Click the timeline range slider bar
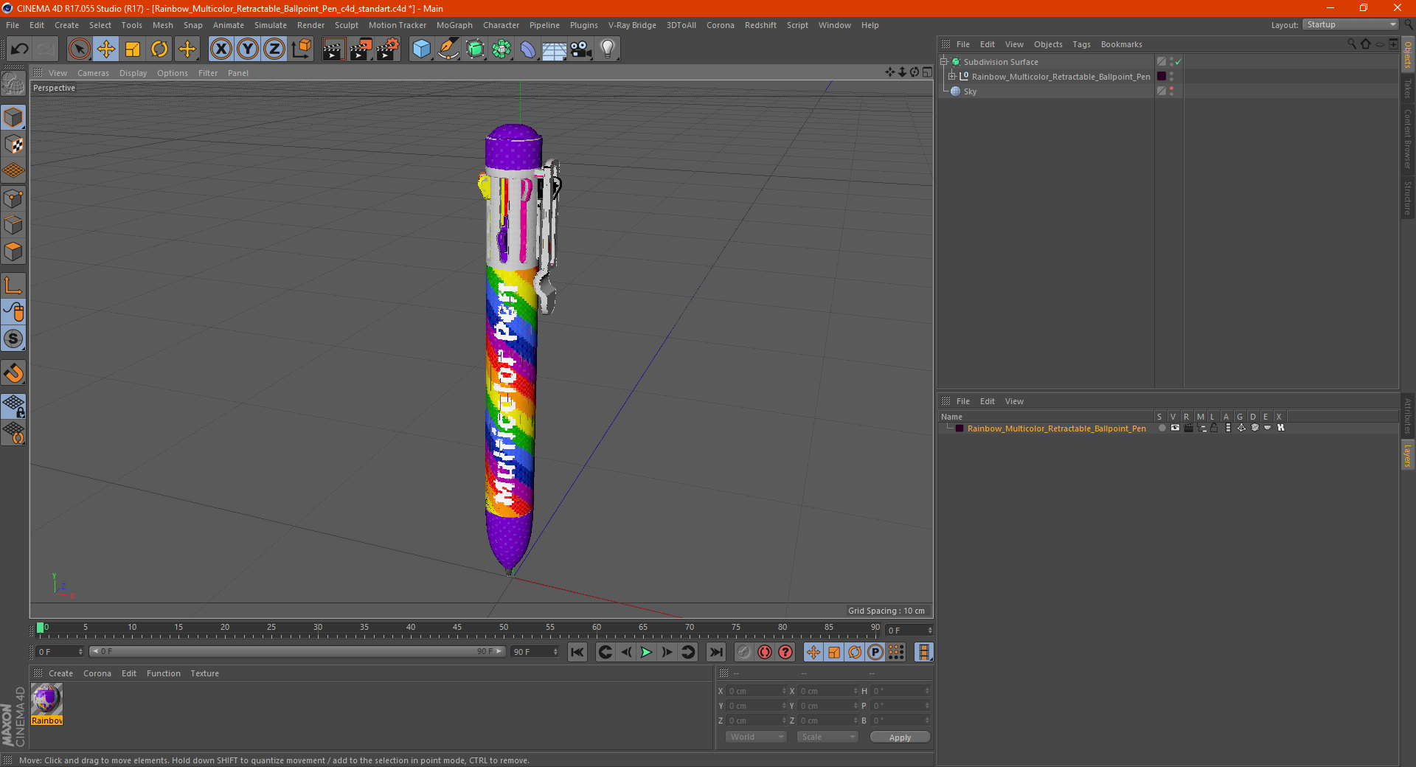The width and height of the screenshot is (1416, 767). tap(296, 651)
